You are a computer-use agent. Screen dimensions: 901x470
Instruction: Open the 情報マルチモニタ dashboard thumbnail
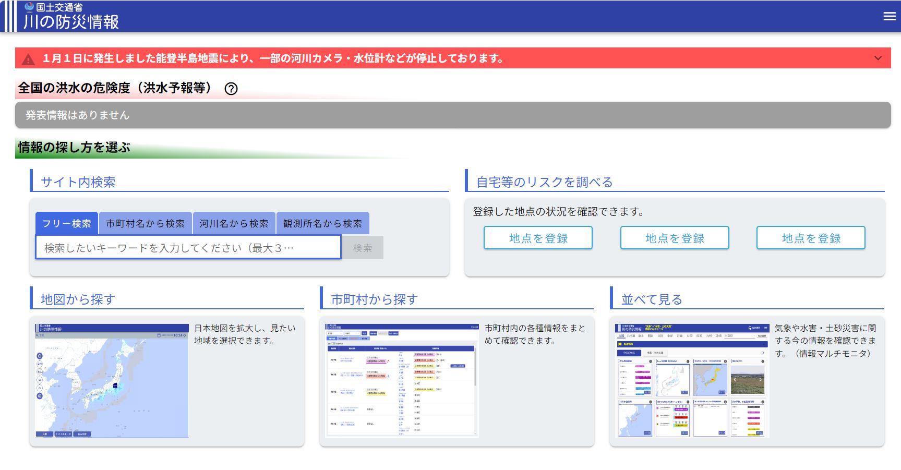691,381
